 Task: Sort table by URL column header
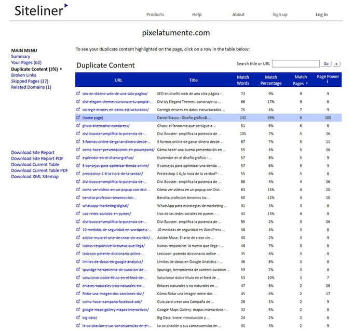click(118, 80)
